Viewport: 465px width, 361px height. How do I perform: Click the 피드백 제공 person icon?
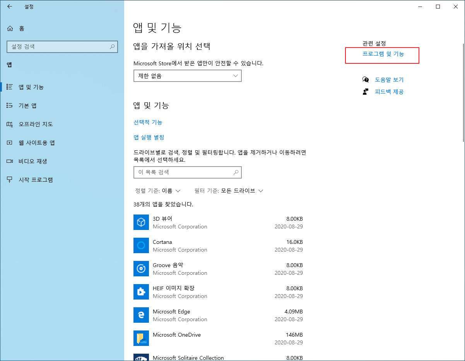point(366,92)
